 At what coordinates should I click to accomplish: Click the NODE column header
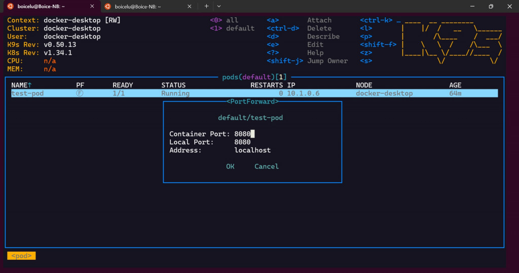coord(364,85)
